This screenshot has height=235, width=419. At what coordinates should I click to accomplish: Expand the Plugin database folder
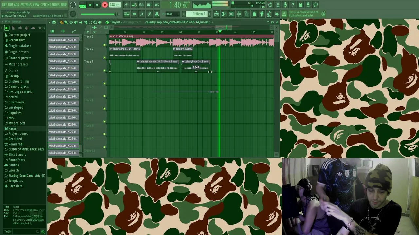click(x=20, y=46)
